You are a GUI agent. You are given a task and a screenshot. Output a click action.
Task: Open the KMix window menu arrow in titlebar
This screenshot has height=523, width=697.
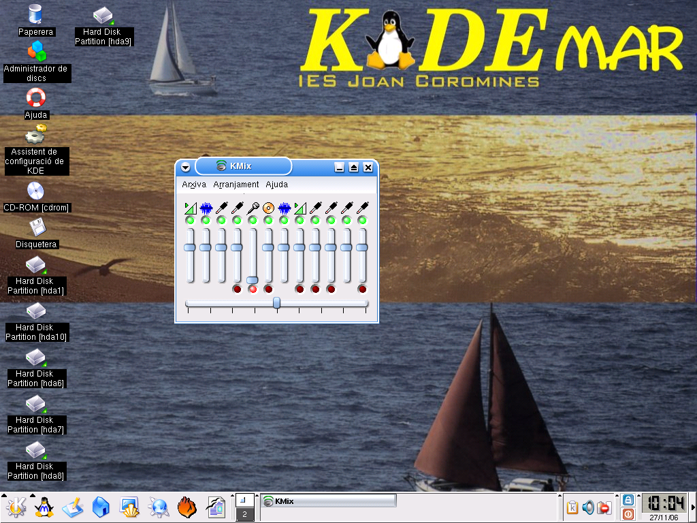[185, 168]
